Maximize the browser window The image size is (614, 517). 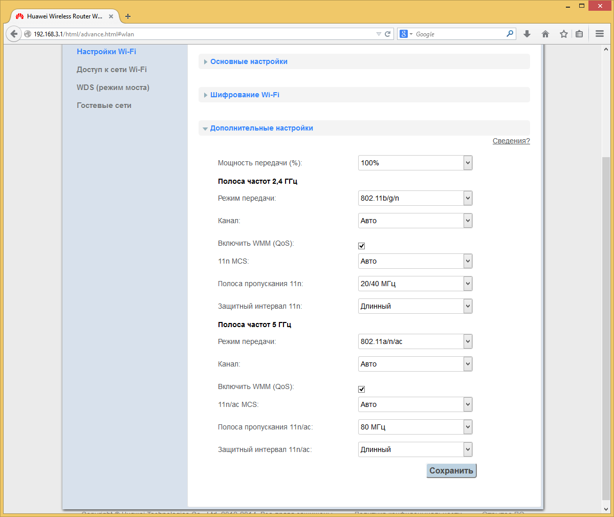click(582, 6)
